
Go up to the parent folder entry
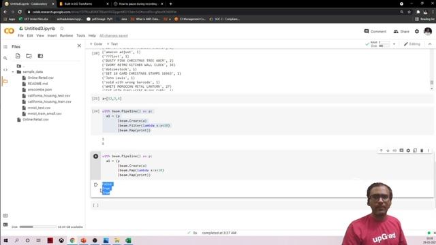pyautogui.click(x=21, y=66)
